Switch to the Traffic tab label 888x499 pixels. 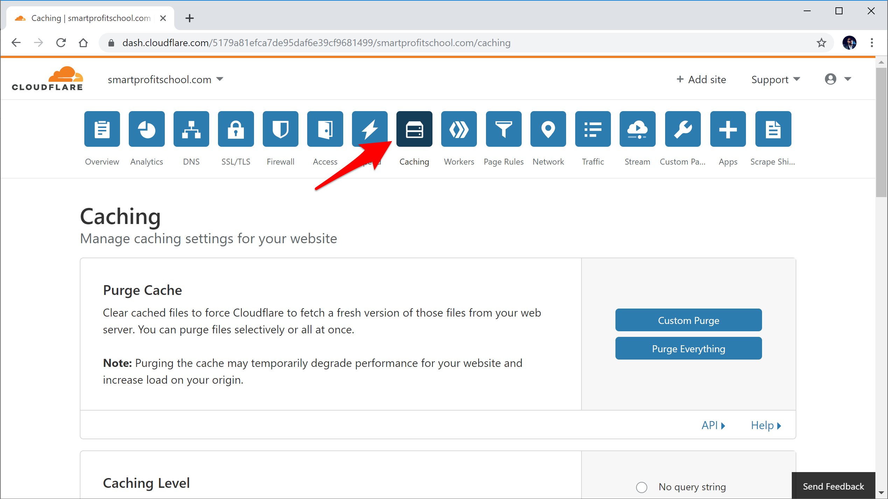click(x=593, y=162)
